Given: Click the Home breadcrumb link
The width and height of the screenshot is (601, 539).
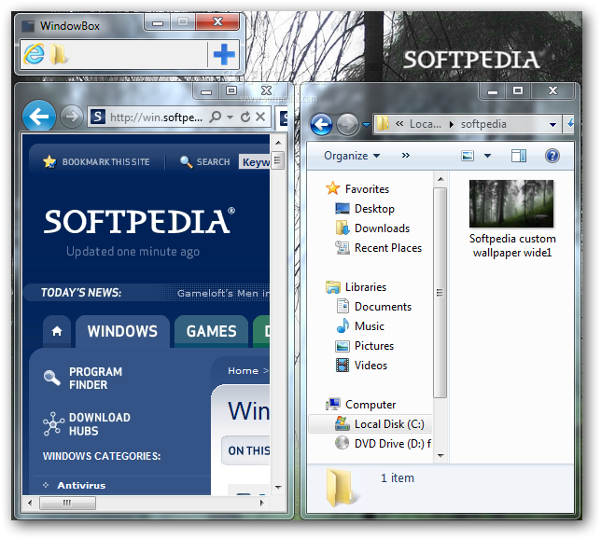Looking at the screenshot, I should pyautogui.click(x=243, y=371).
